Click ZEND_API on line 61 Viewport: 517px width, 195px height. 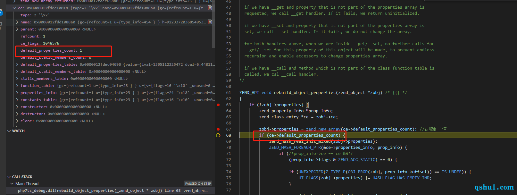click(249, 93)
